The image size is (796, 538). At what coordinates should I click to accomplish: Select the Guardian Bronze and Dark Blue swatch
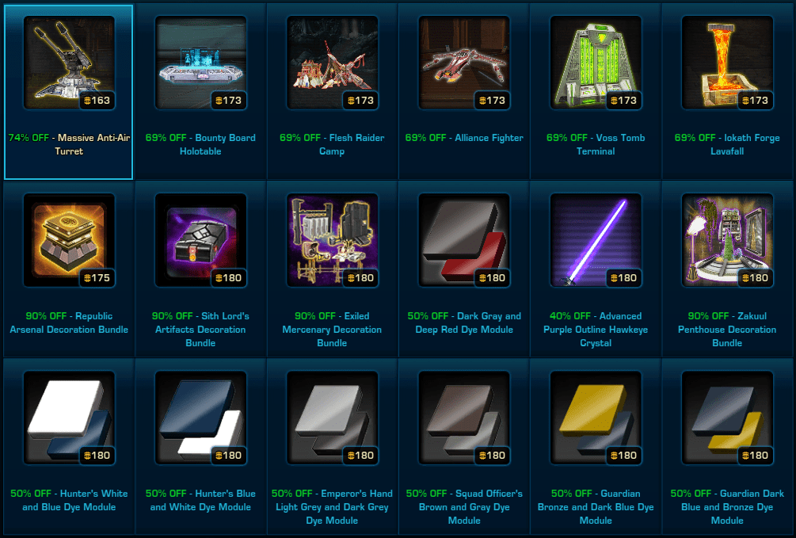coord(596,418)
